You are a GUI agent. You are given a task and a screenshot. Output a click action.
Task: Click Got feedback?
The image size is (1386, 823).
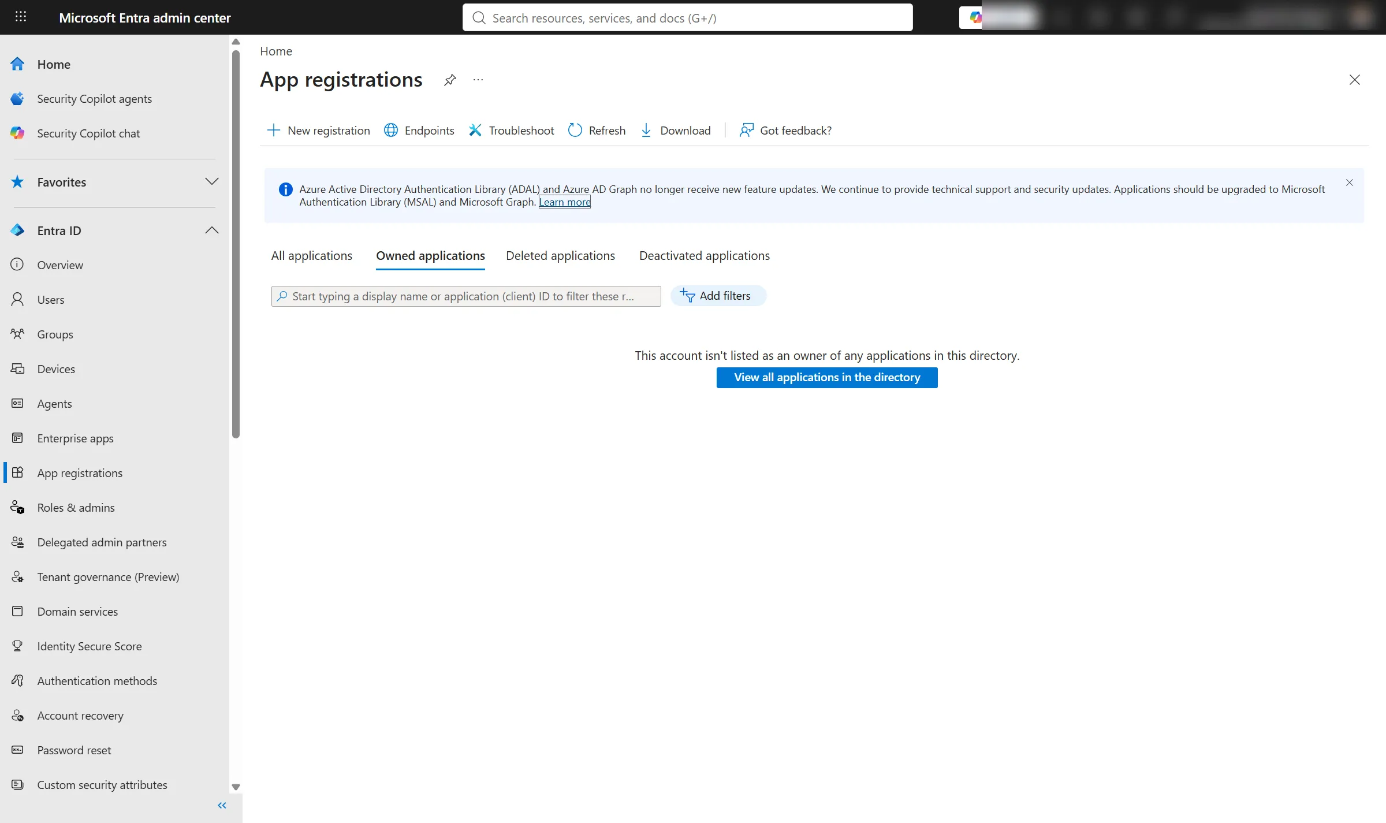point(786,131)
